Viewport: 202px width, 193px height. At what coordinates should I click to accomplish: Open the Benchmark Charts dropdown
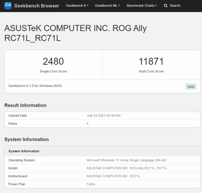[x=142, y=6]
